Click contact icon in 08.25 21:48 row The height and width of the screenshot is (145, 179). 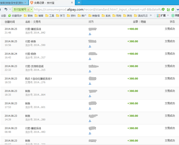tap(90, 34)
